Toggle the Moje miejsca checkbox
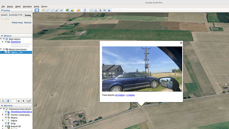The height and width of the screenshot is (129, 229). click(4, 39)
